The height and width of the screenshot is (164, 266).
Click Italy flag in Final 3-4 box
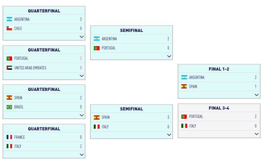click(184, 126)
